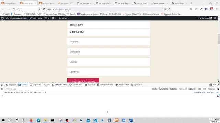This screenshot has width=220, height=123.
Task: Toggle the Advertencias log filter
Action: point(164,89)
